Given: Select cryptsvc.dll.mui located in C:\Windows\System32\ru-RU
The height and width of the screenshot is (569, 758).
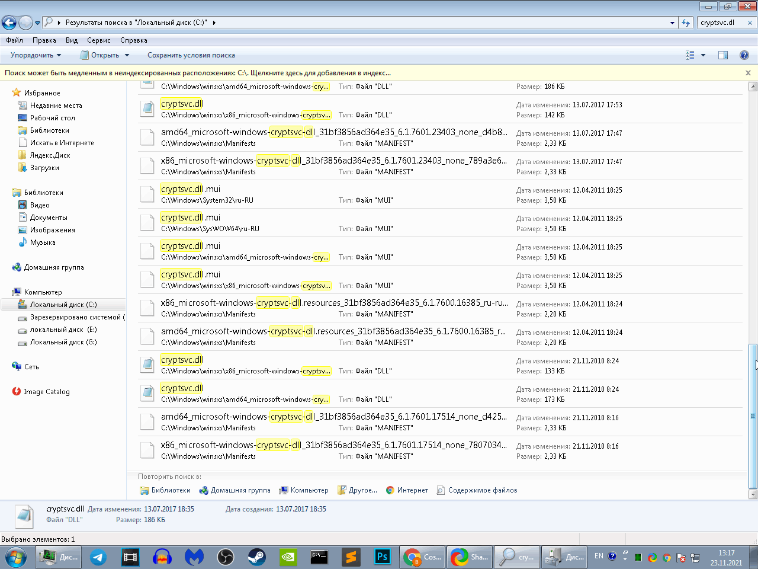Looking at the screenshot, I should [x=440, y=194].
